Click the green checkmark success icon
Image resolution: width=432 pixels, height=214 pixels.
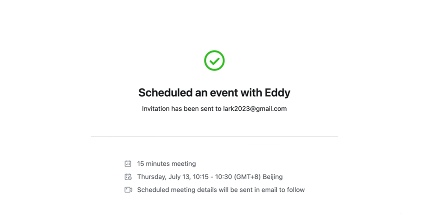[214, 61]
